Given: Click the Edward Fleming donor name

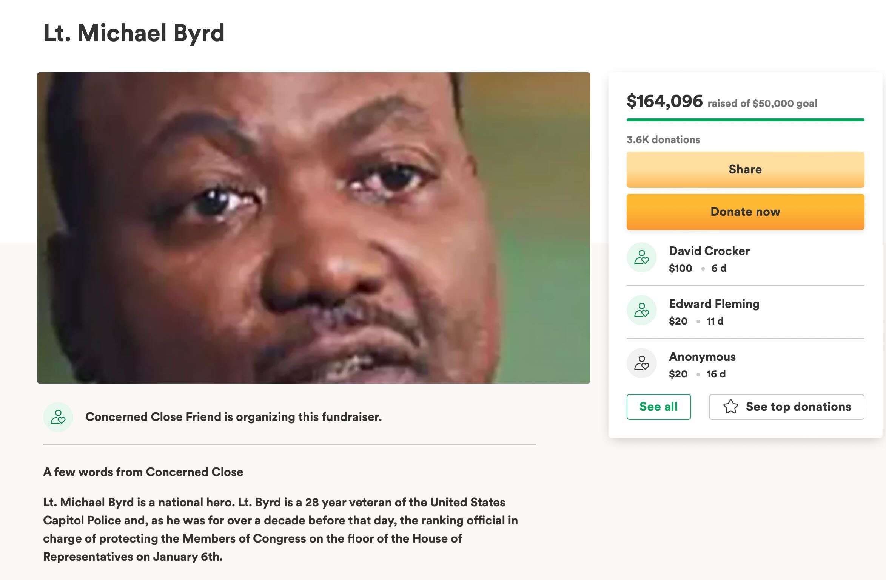Looking at the screenshot, I should pyautogui.click(x=714, y=304).
